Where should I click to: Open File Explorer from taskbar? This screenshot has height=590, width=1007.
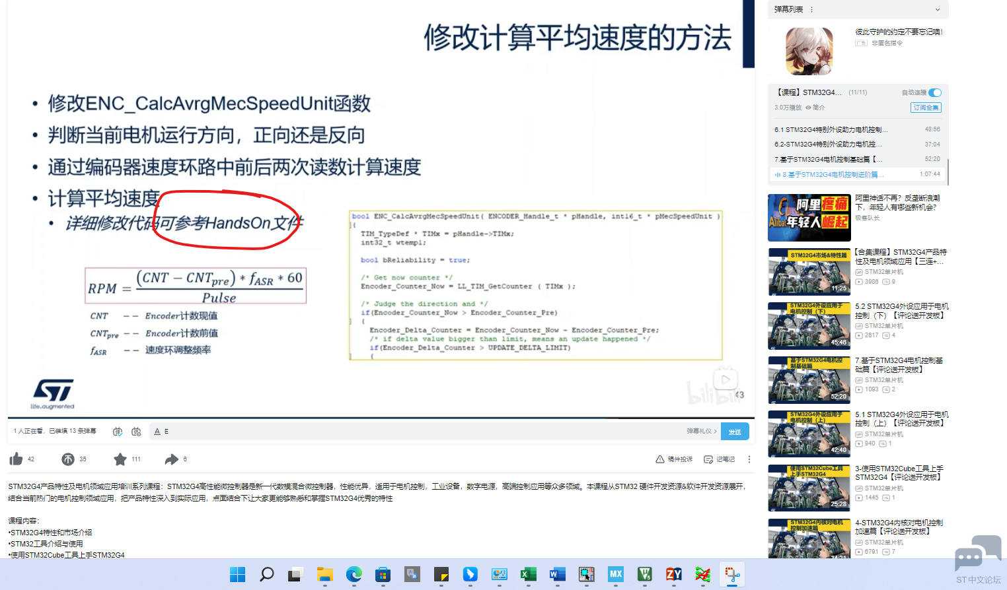324,575
